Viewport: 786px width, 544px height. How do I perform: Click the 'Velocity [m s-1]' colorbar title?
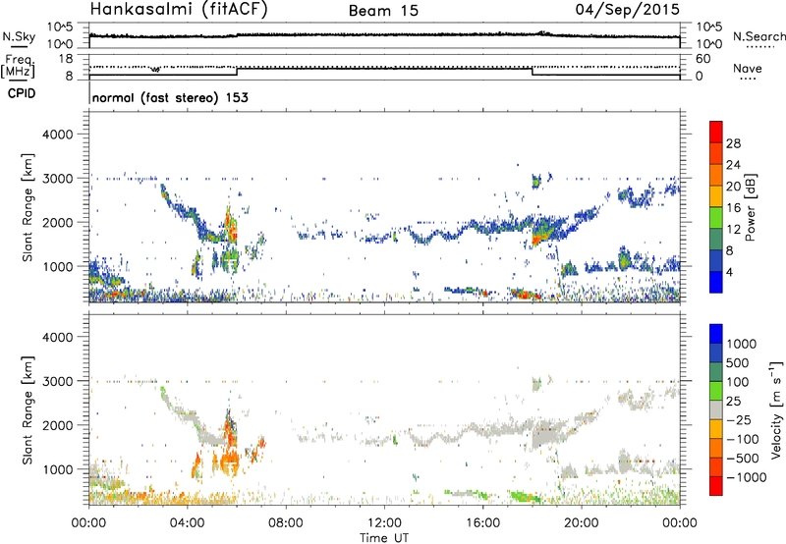(x=776, y=409)
